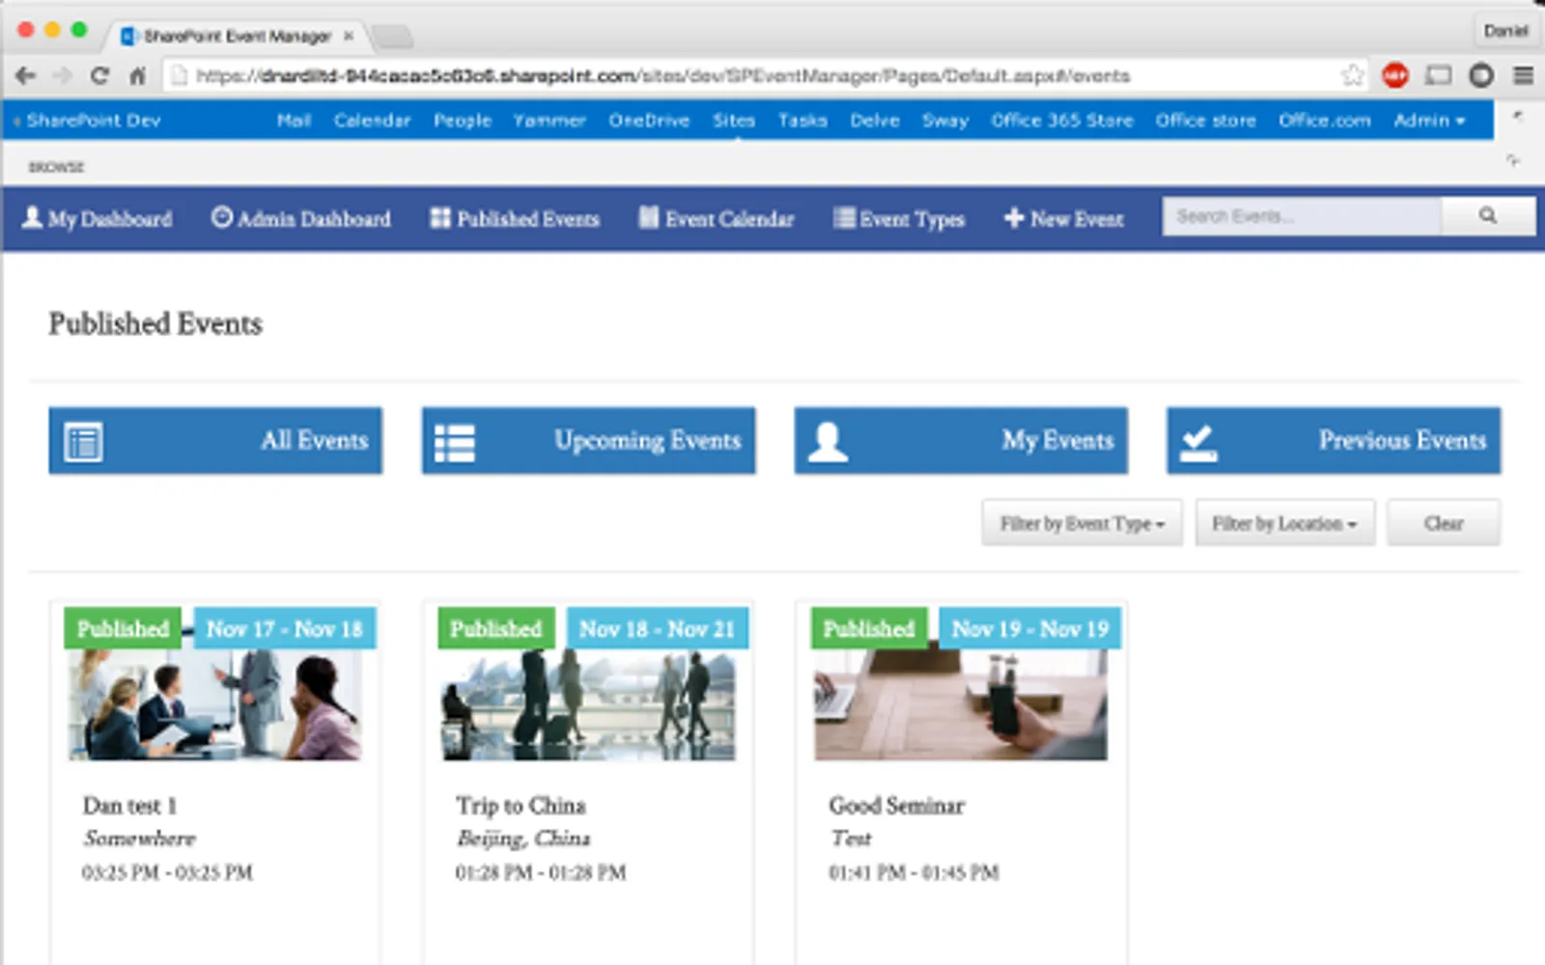Screen dimensions: 1545x965
Task: Open the Trip to China event image
Action: pyautogui.click(x=588, y=705)
